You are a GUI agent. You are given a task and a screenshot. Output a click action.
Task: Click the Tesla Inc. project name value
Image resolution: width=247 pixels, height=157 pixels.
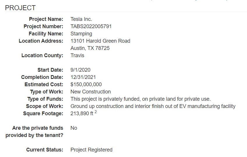tap(81, 19)
